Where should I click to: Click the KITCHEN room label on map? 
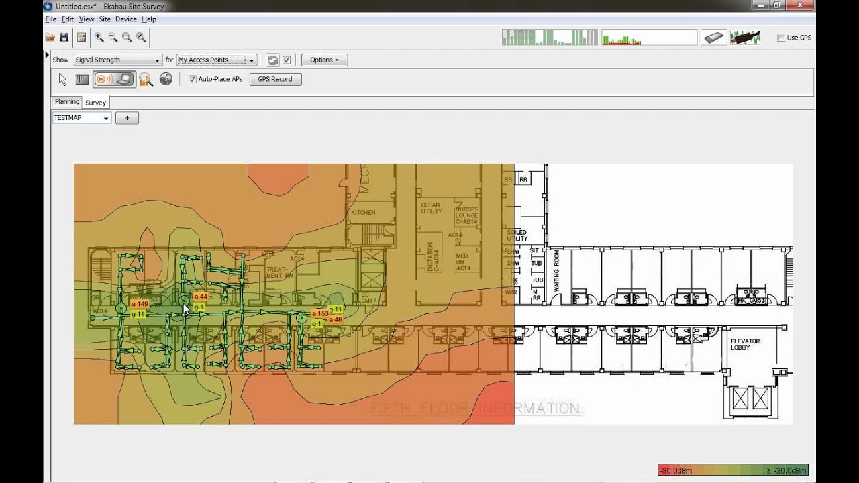click(363, 213)
